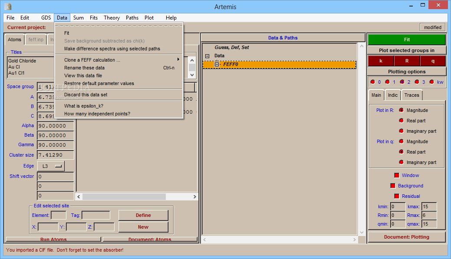Image resolution: width=451 pixels, height=259 pixels.
Task: Open the GDS menu
Action: tap(46, 17)
